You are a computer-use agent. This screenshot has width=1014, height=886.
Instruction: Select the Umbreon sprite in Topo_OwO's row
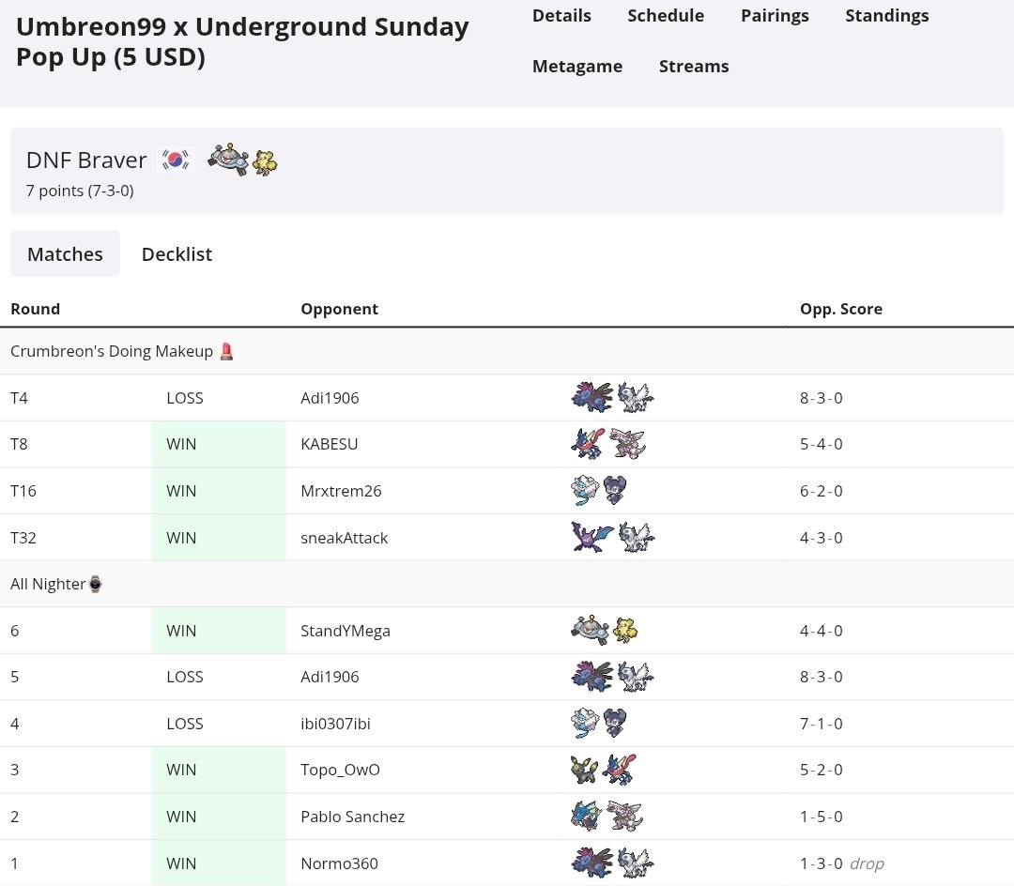(586, 769)
